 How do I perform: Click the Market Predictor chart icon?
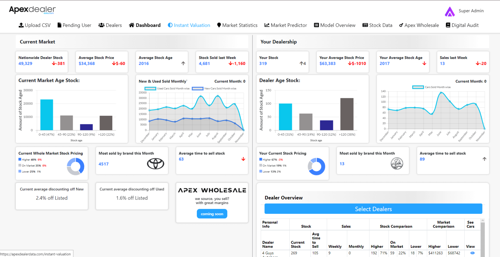[x=267, y=25]
